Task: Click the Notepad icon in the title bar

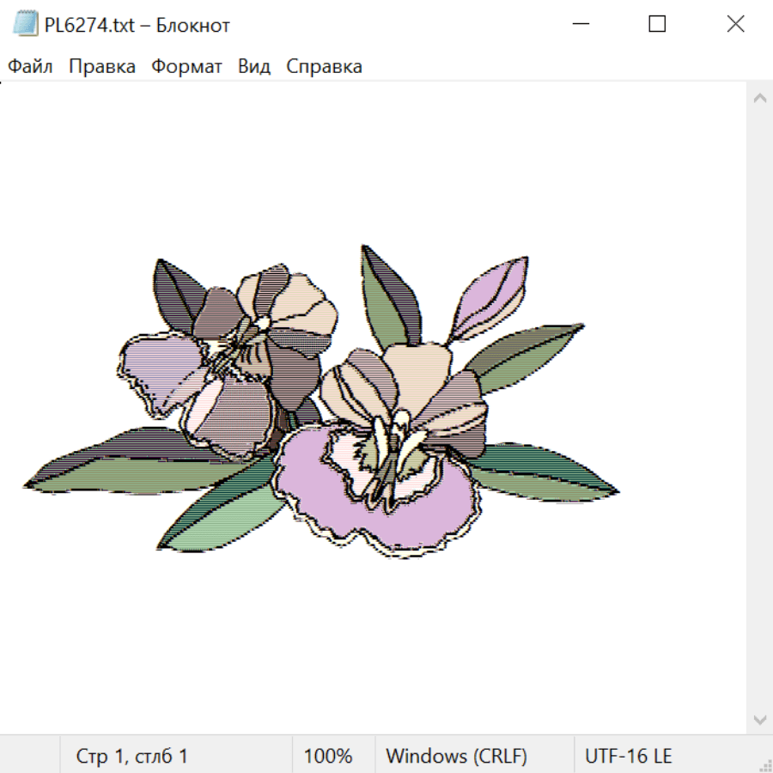Action: tap(26, 24)
